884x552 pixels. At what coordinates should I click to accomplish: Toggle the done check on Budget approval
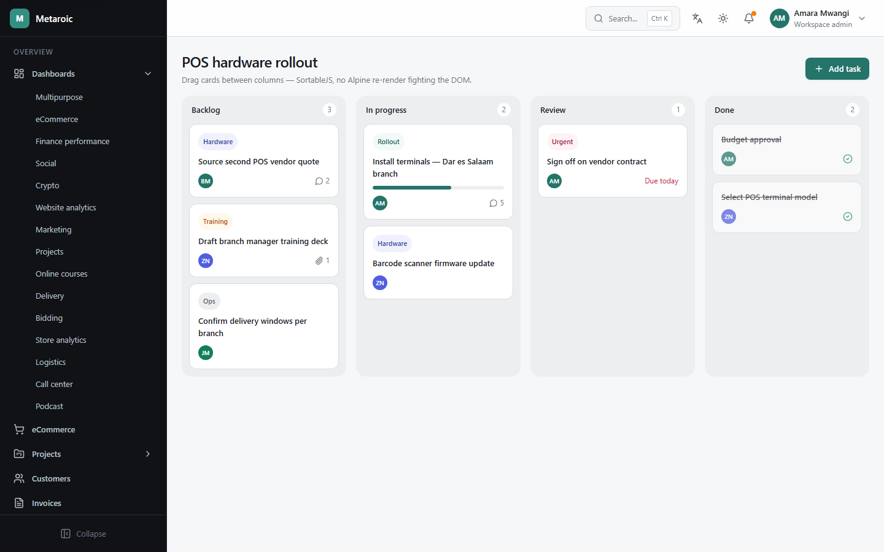click(848, 159)
